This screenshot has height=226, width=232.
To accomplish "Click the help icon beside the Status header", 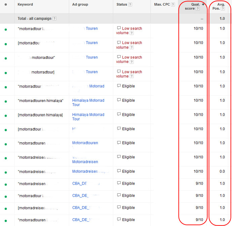I will click(x=130, y=5).
